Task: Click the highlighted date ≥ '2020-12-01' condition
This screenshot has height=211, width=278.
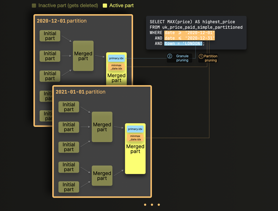Action: 190,32
